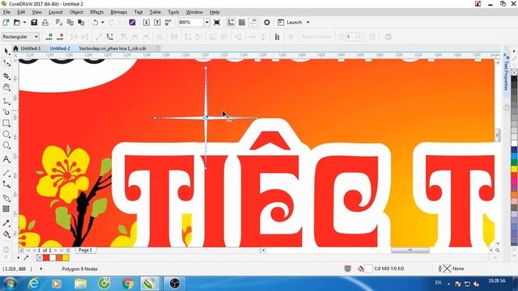
Task: Expand the Open file dropdown arrow
Action: point(24,23)
